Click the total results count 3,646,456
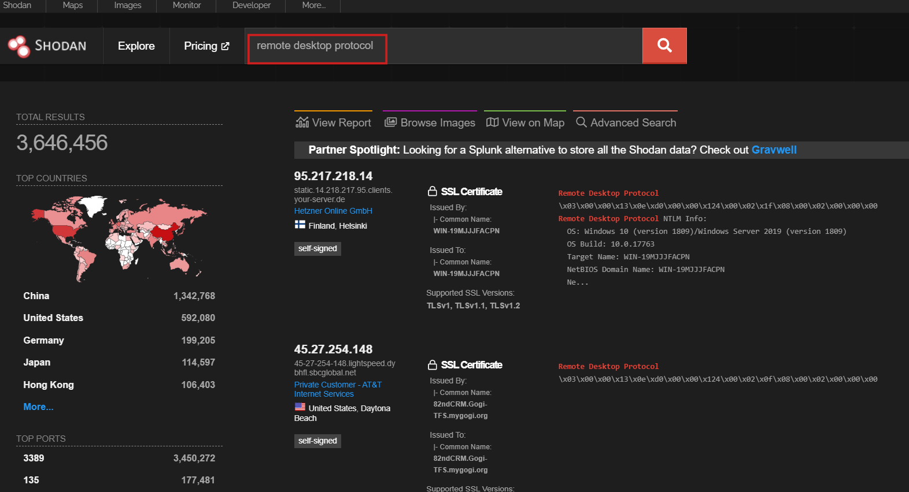This screenshot has height=492, width=909. (62, 143)
